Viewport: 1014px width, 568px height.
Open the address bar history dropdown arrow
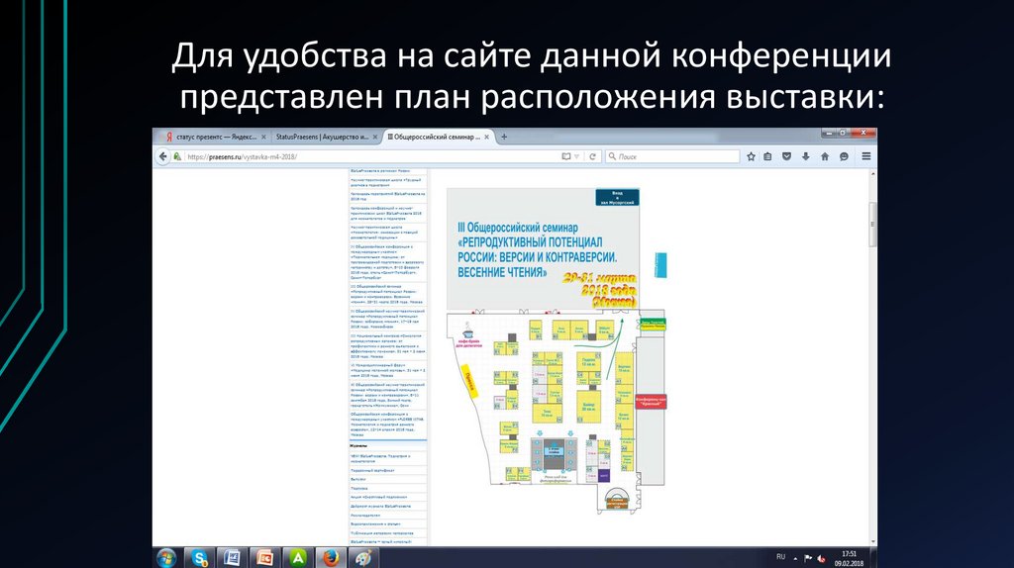click(x=577, y=156)
